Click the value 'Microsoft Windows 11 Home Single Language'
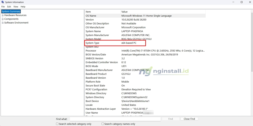Screen dimensions: 253x126 pyautogui.click(x=146, y=16)
